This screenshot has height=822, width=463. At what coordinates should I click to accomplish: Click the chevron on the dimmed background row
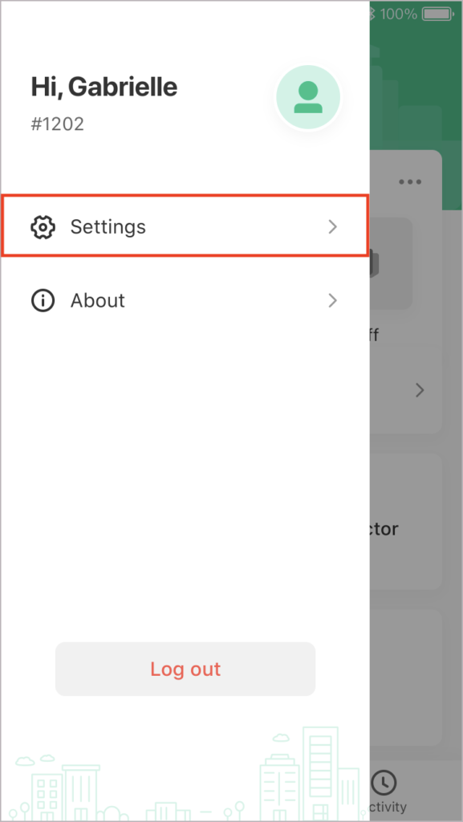tap(420, 391)
